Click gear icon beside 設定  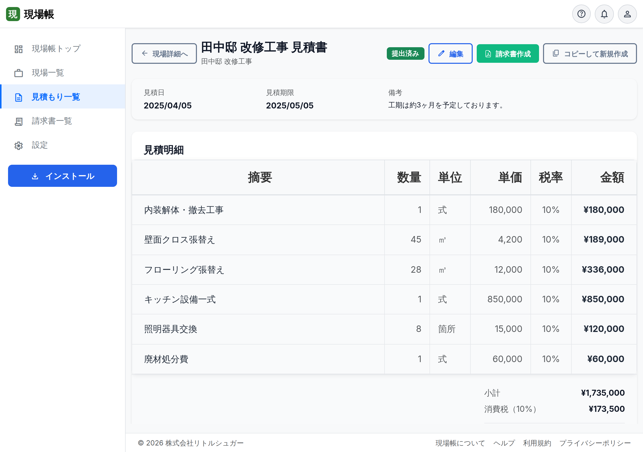[x=19, y=145]
